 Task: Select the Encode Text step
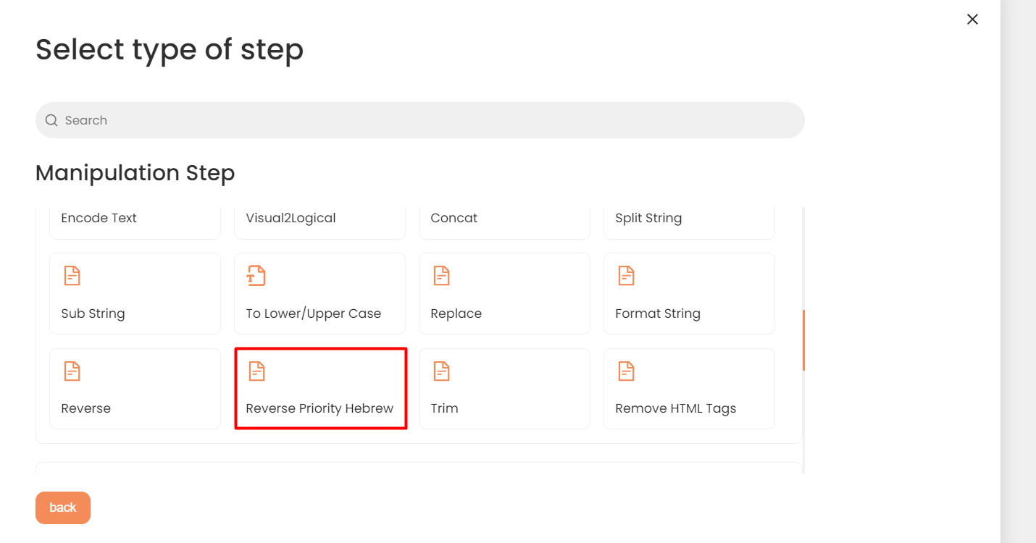point(135,222)
